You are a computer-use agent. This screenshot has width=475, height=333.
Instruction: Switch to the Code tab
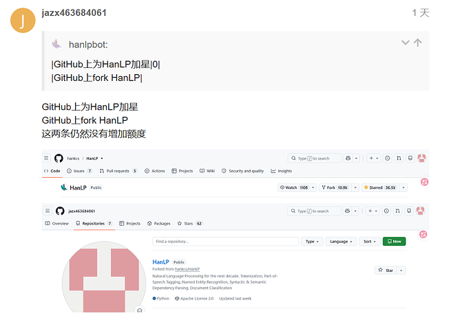[52, 171]
